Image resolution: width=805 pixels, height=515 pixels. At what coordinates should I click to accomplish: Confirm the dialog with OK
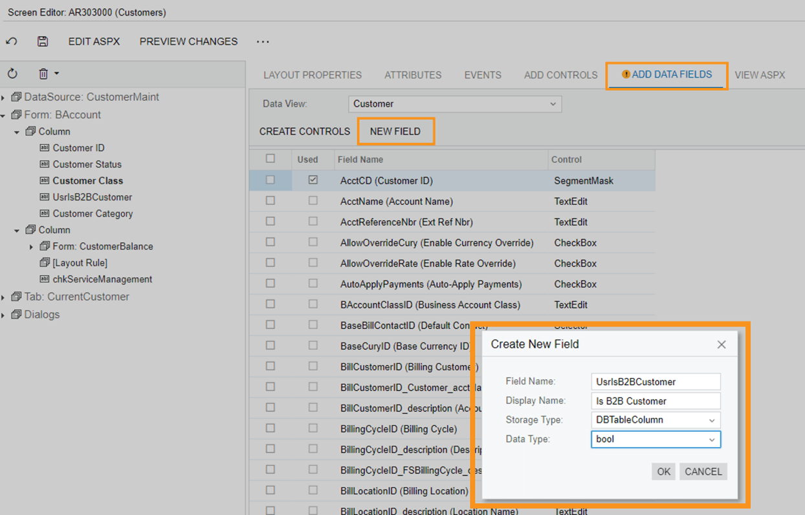coord(664,472)
